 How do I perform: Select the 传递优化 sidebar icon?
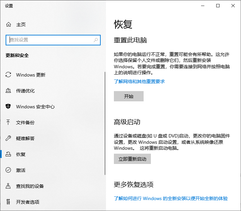[9, 91]
